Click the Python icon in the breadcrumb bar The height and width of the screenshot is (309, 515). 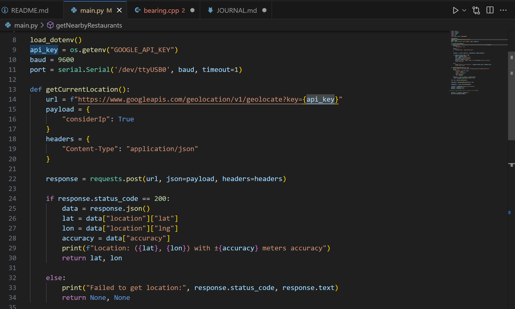coord(8,25)
